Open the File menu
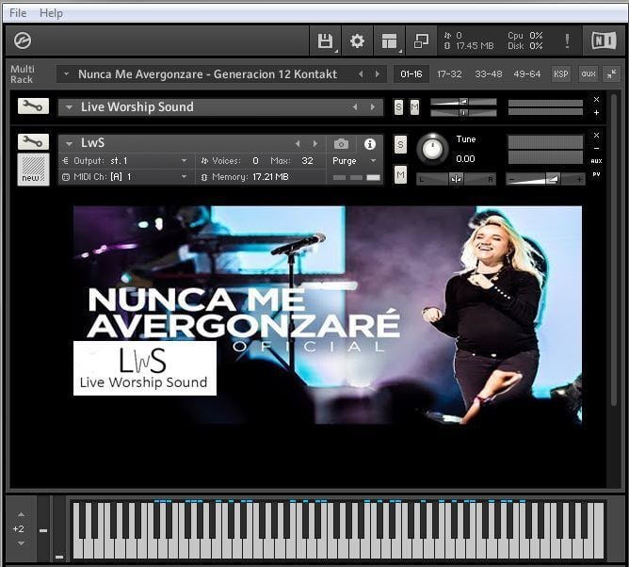Screen dimensions: 629x567 [x=18, y=13]
